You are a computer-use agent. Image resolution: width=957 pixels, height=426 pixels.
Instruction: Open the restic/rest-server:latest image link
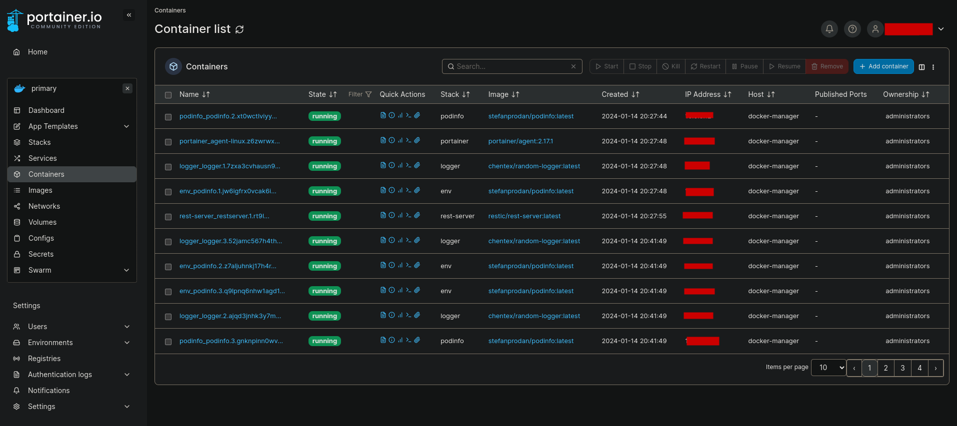tap(524, 216)
